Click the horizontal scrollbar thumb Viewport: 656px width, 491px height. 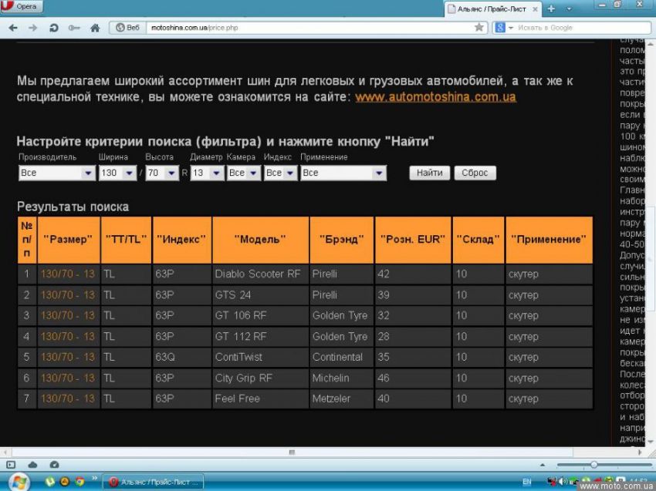click(292, 452)
